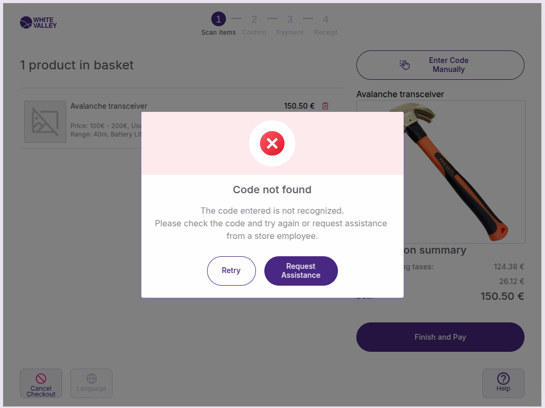This screenshot has width=545, height=408.
Task: Click the Code not found heading
Action: 272,190
